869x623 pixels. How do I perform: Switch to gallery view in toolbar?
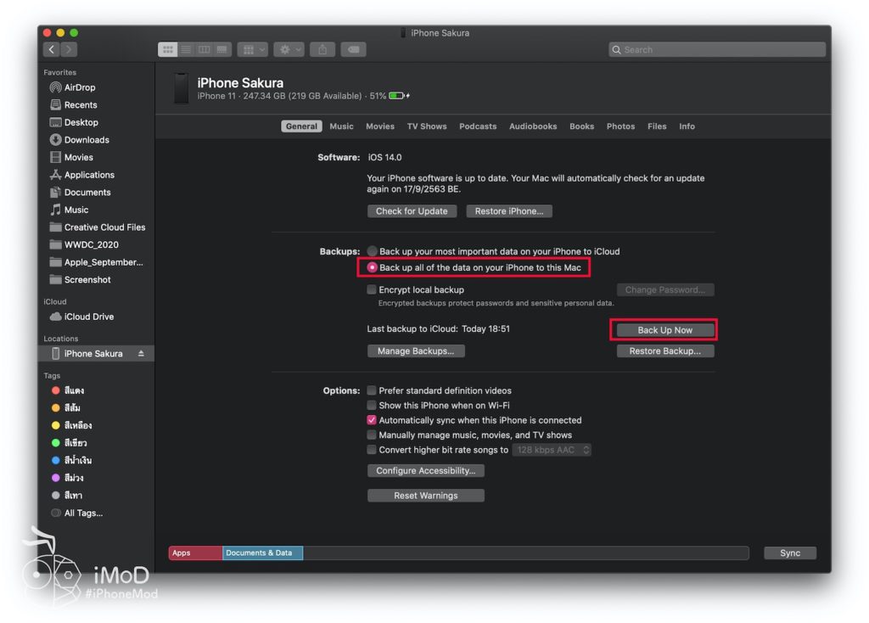coord(221,50)
